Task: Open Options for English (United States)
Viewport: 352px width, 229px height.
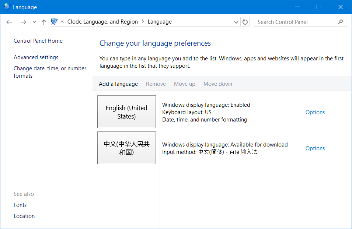Action: coord(315,112)
